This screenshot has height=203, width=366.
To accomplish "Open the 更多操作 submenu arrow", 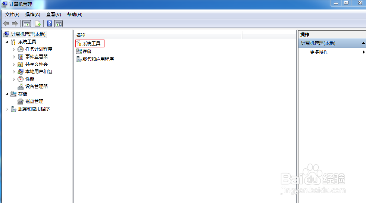I will click(364, 52).
